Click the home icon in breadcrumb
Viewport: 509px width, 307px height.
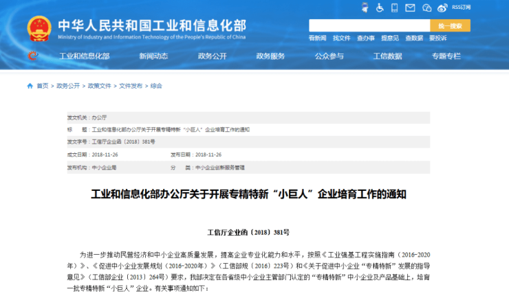click(30, 86)
